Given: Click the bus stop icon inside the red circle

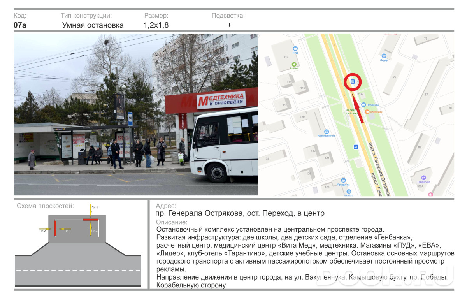Looking at the screenshot, I should (353, 82).
